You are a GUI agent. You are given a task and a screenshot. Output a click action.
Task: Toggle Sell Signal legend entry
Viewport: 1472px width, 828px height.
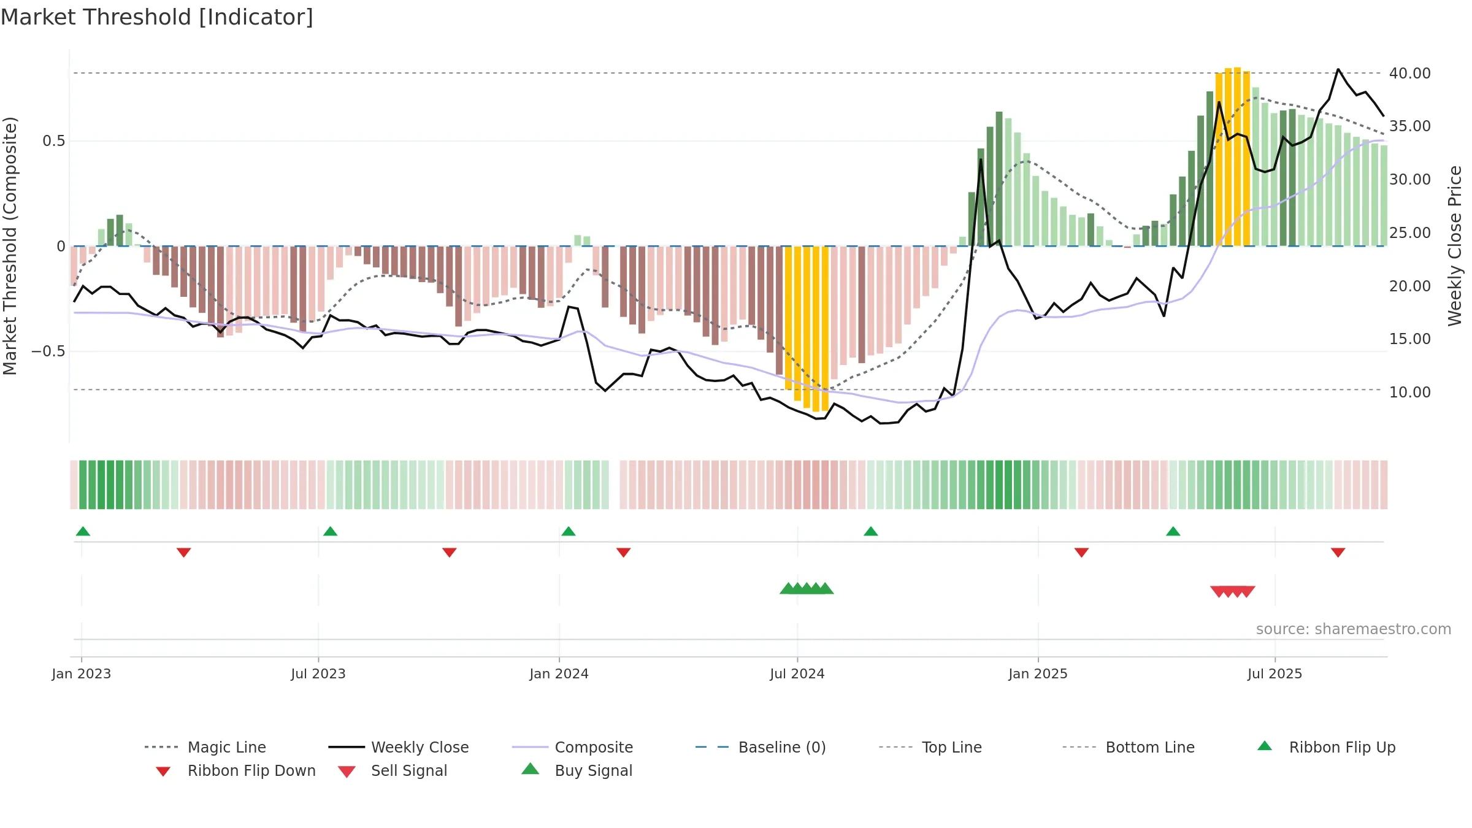tap(393, 770)
